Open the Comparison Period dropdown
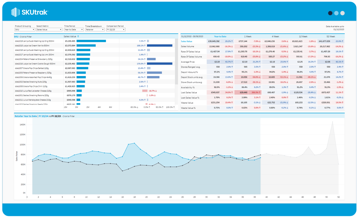This screenshot has width=361, height=219. click(x=116, y=30)
